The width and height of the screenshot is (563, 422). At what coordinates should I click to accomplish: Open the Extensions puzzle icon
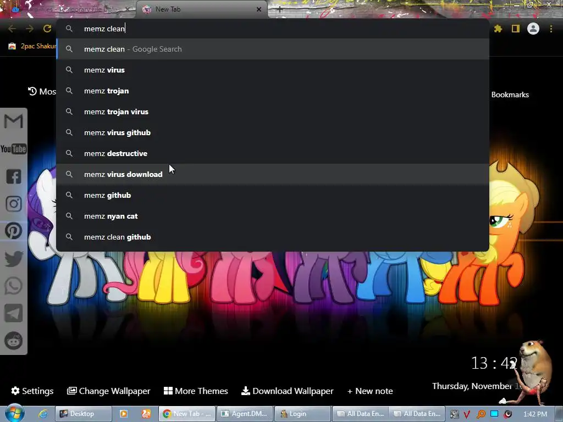498,29
